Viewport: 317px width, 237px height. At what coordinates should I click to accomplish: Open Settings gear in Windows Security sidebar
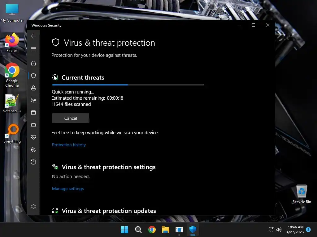[33, 206]
